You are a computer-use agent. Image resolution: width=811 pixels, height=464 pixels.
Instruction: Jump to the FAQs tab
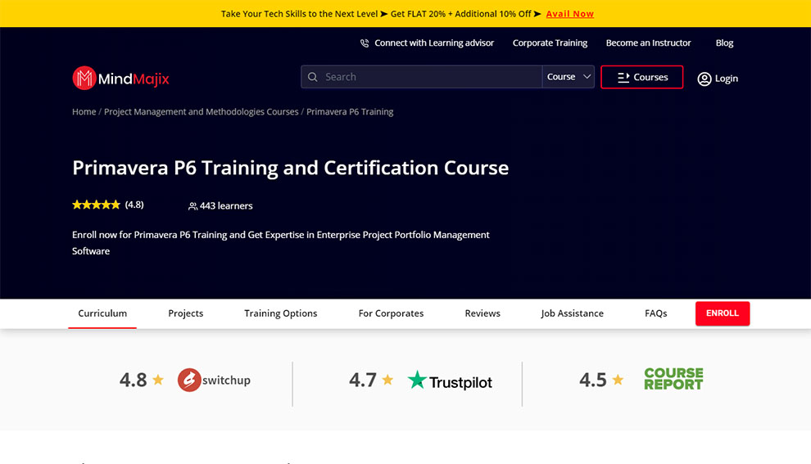pos(656,313)
